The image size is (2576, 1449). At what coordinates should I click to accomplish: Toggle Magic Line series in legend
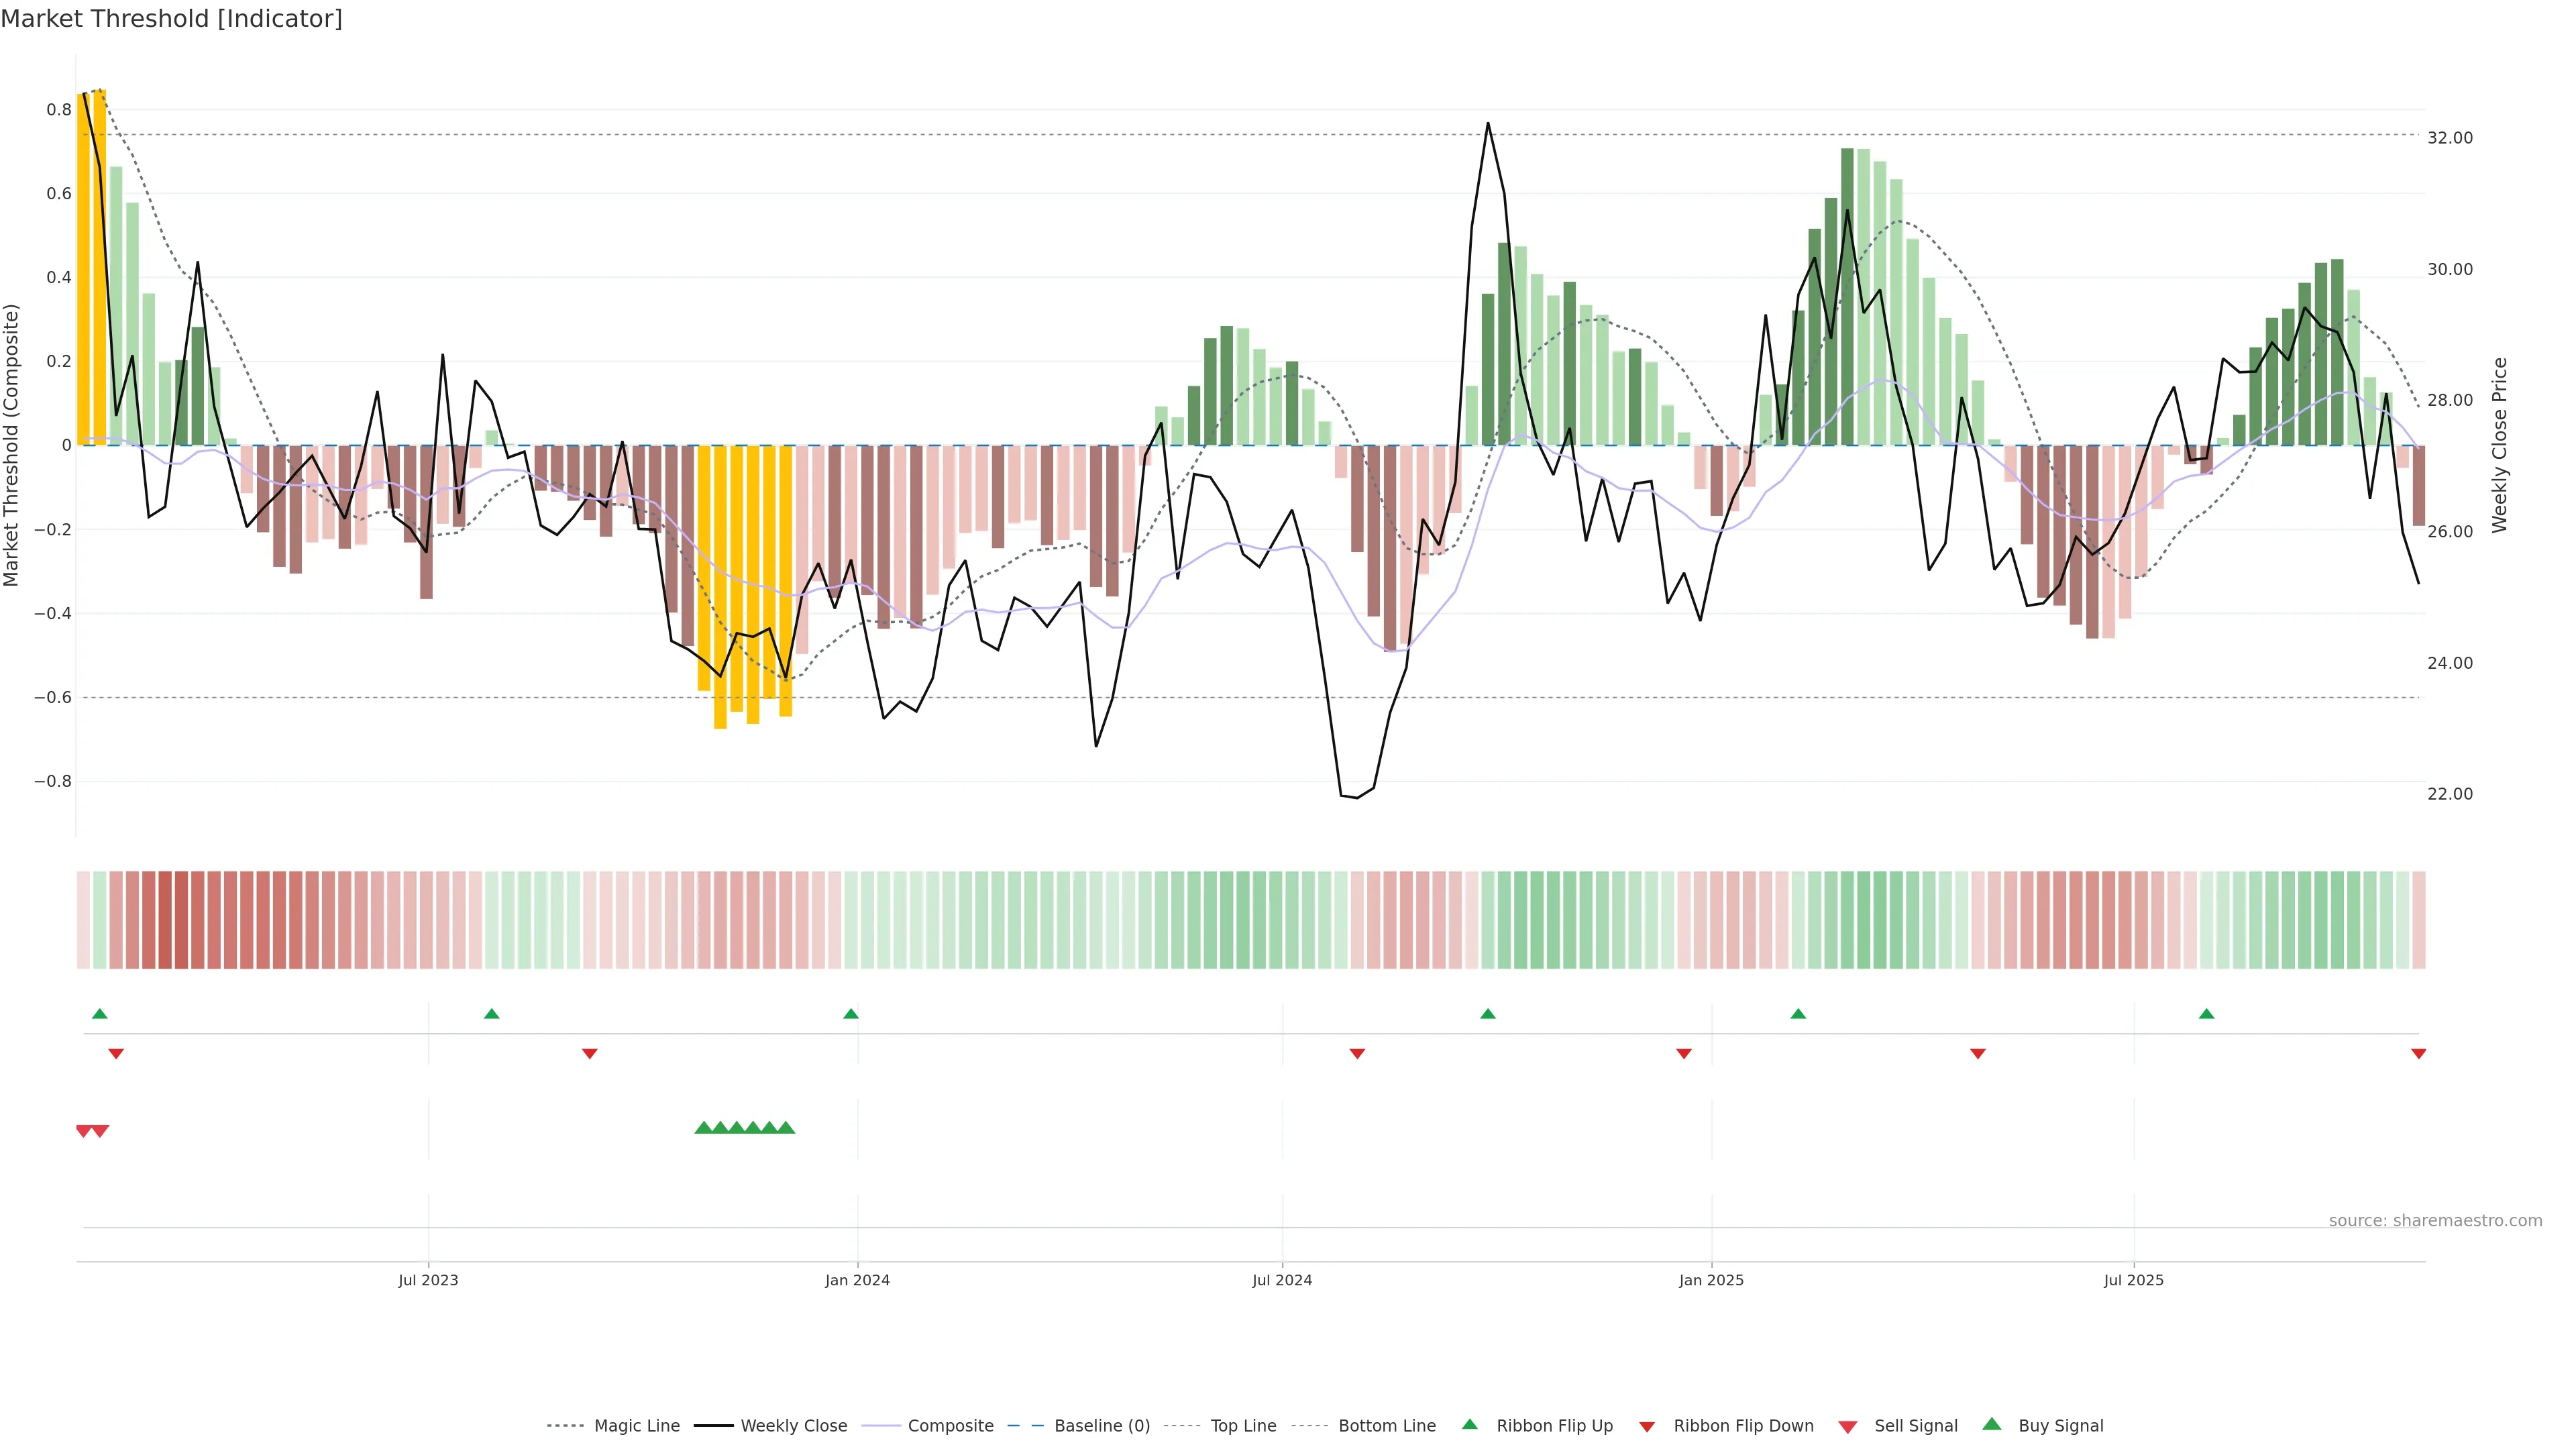point(636,1426)
